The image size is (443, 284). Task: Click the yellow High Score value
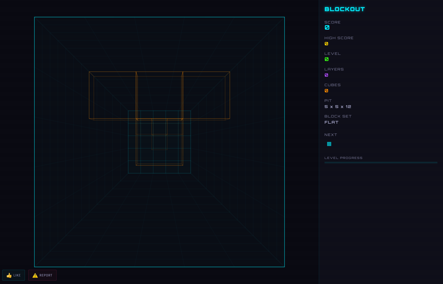coord(326,44)
